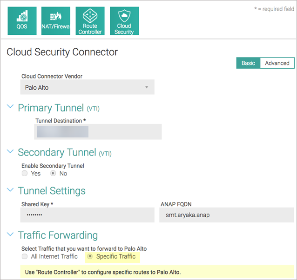The height and width of the screenshot is (280, 297).
Task: Collapse the Traffic Forwarding section
Action: point(10,235)
